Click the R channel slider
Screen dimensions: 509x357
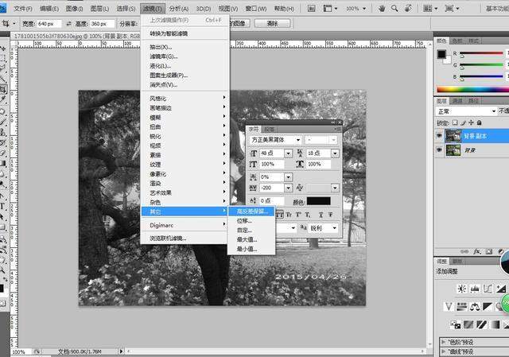click(481, 53)
